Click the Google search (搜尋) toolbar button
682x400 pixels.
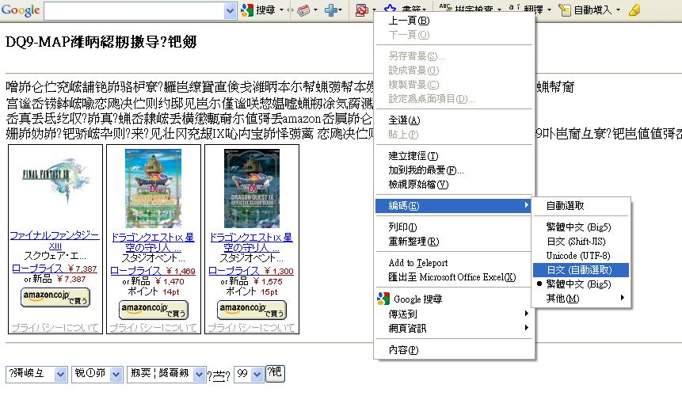pyautogui.click(x=259, y=10)
